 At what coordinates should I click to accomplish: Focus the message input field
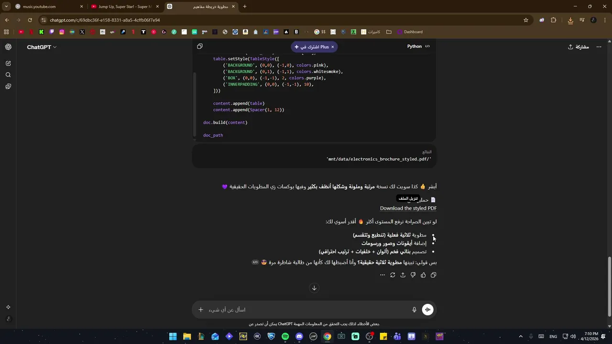(306, 310)
